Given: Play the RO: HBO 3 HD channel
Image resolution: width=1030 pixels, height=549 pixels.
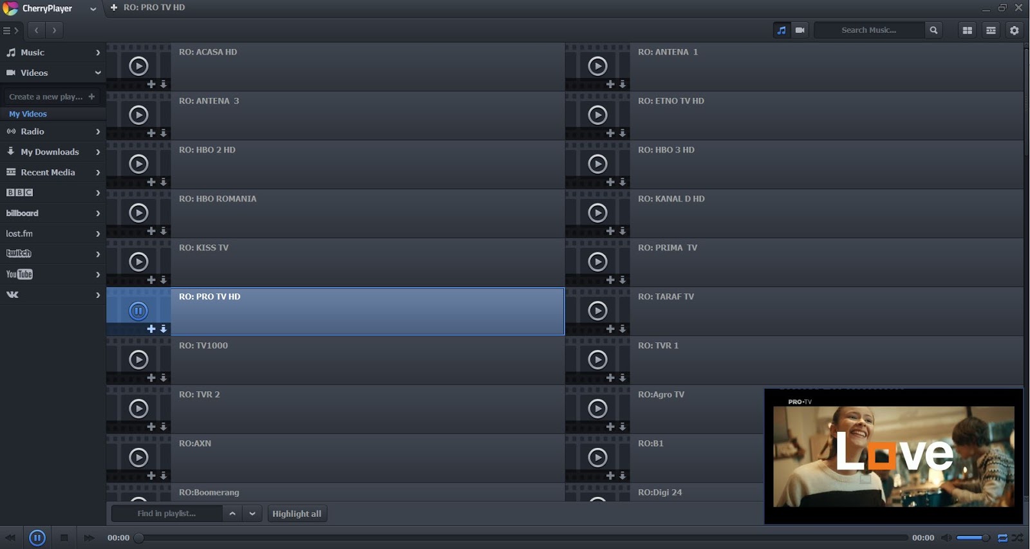Looking at the screenshot, I should [597, 164].
